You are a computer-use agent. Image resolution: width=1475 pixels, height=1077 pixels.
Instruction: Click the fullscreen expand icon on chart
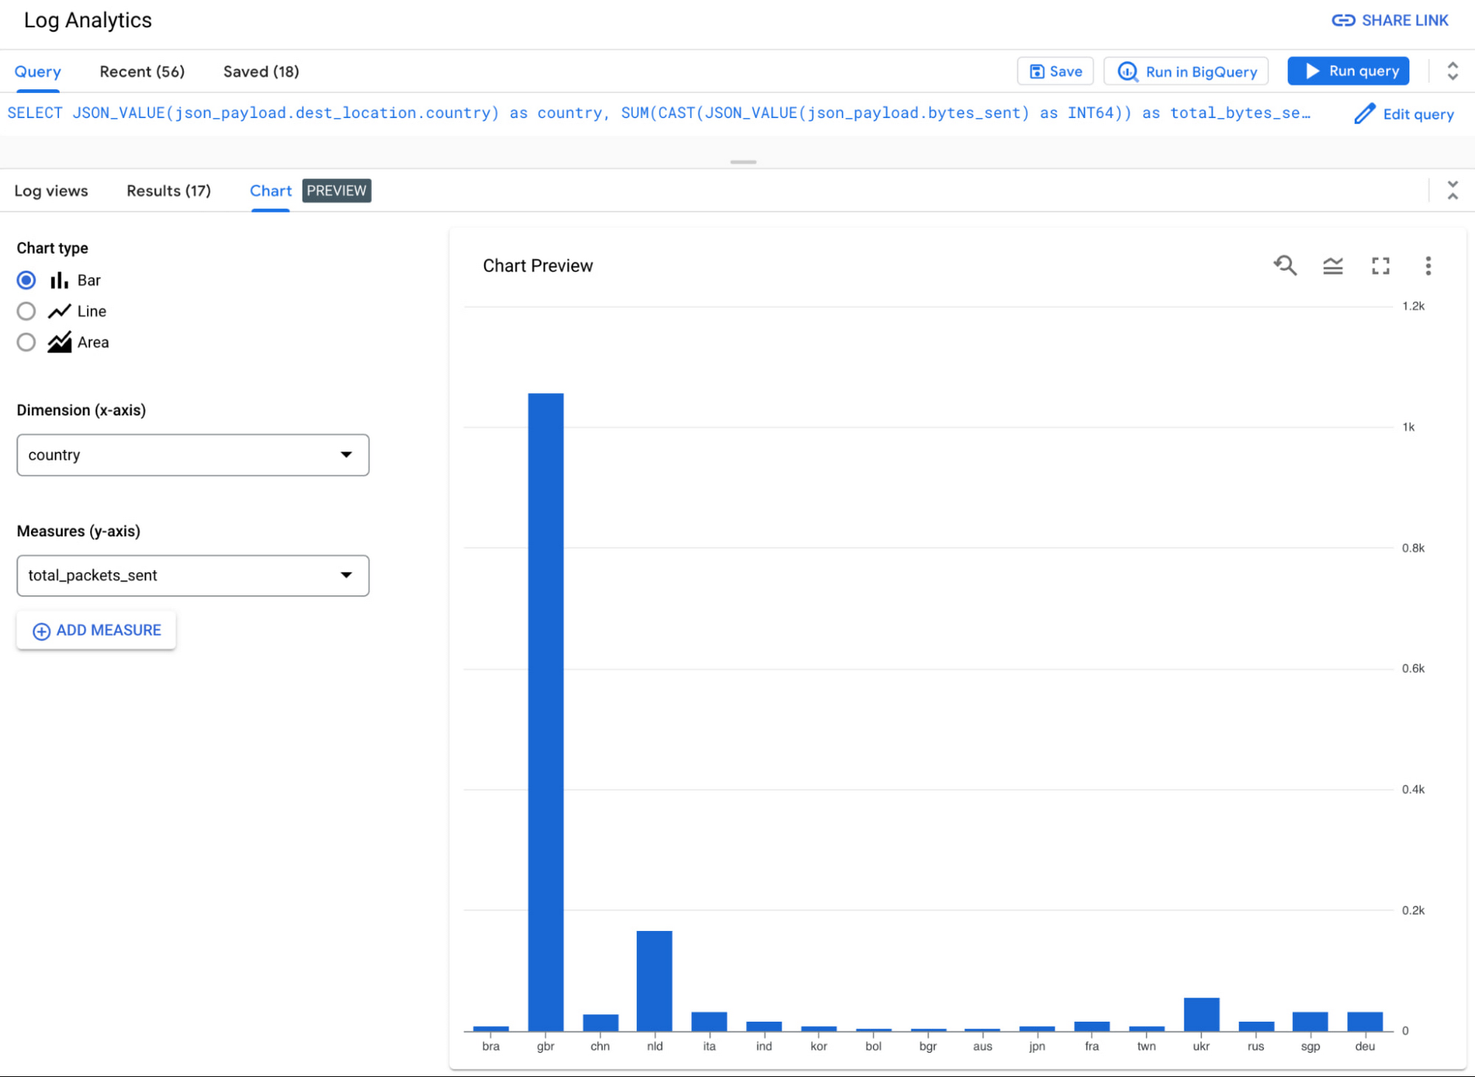[x=1380, y=265]
